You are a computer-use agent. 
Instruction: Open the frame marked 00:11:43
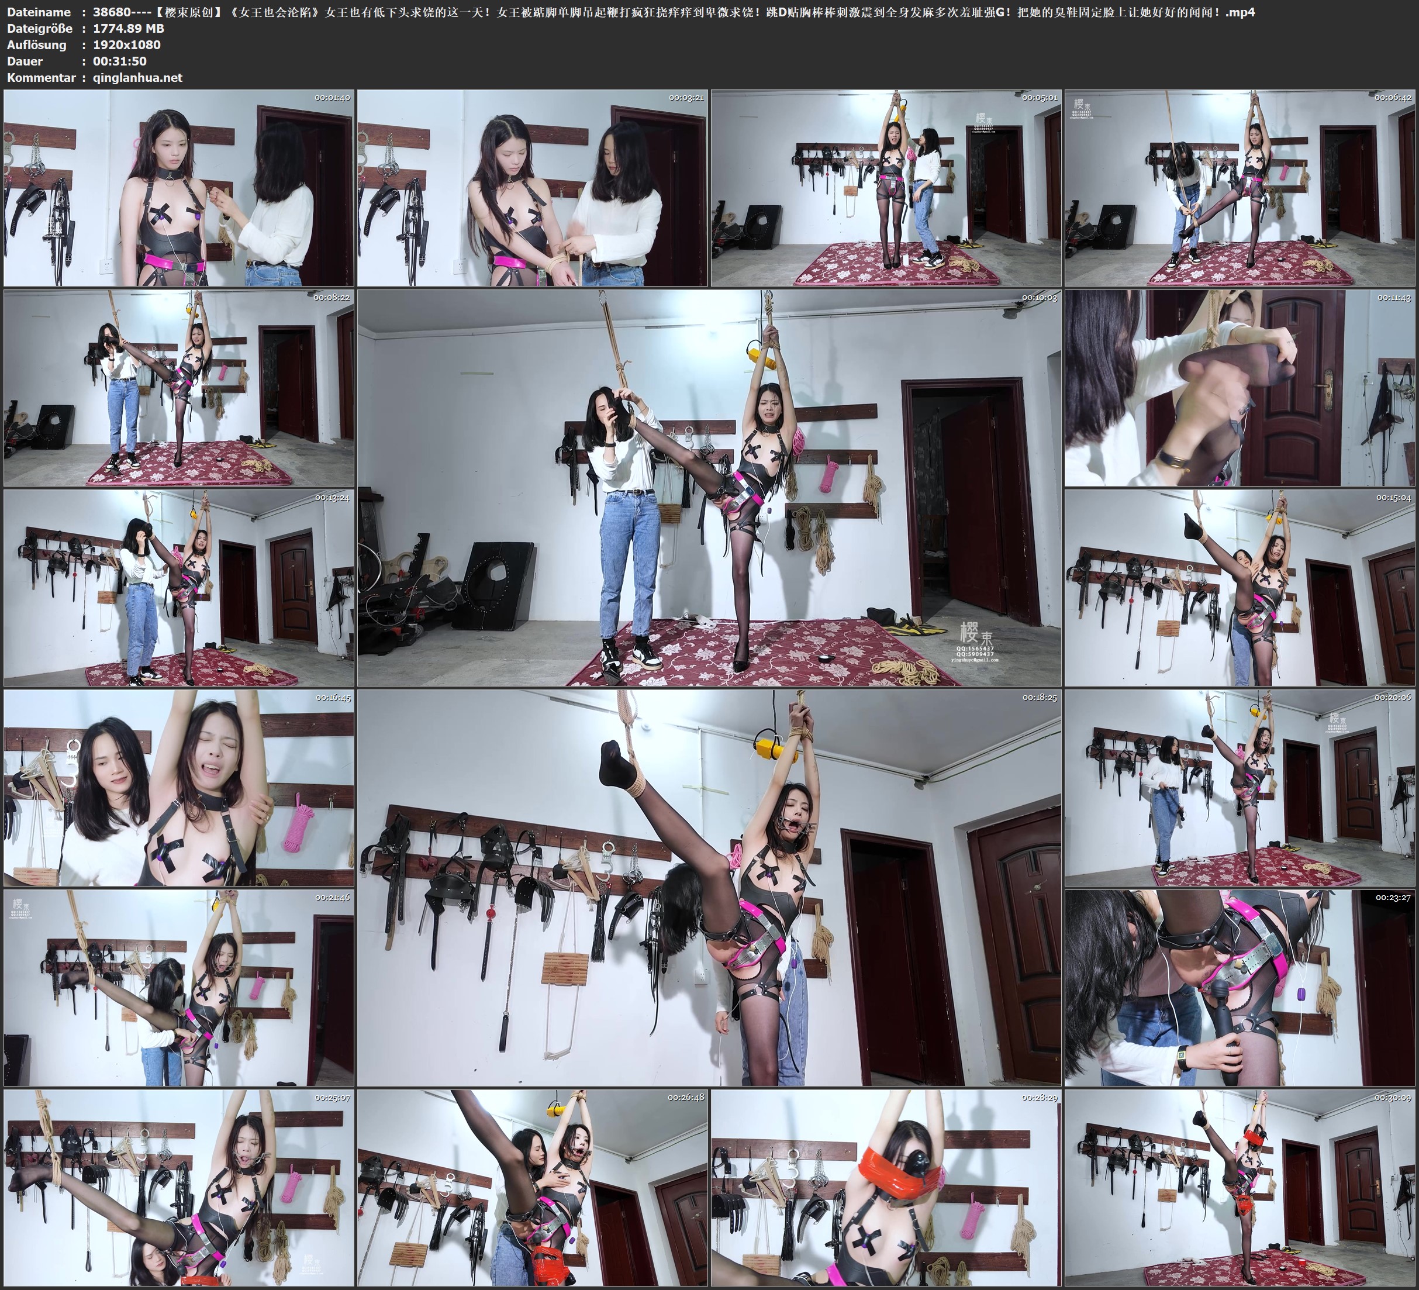click(x=1240, y=387)
